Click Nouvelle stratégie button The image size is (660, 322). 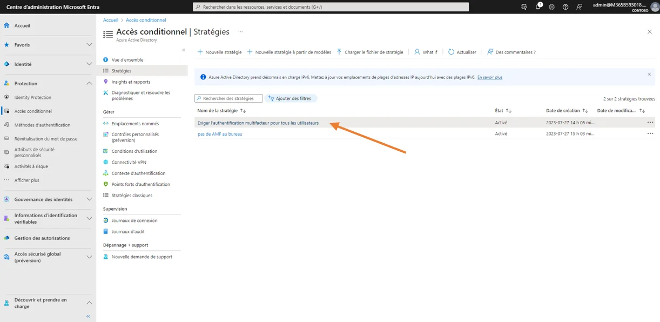(x=219, y=52)
